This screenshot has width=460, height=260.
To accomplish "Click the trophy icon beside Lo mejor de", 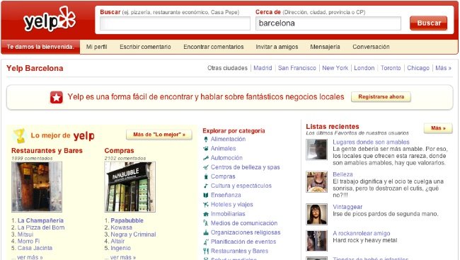I will coord(20,136).
